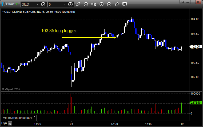
Task: Toggle the Dyn dynamic scaling label
Action: pos(4,123)
